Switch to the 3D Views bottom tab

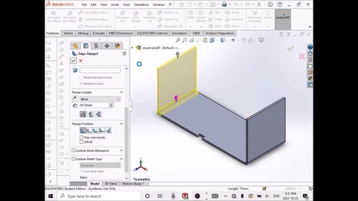[111, 184]
